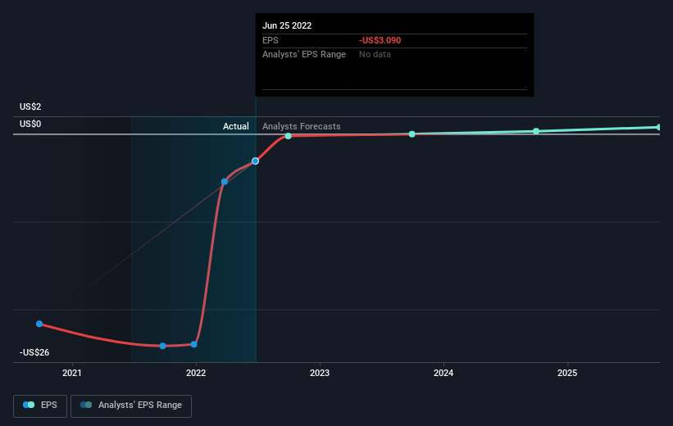673x426 pixels.
Task: Click the EPS row label in tooltip
Action: (x=271, y=40)
